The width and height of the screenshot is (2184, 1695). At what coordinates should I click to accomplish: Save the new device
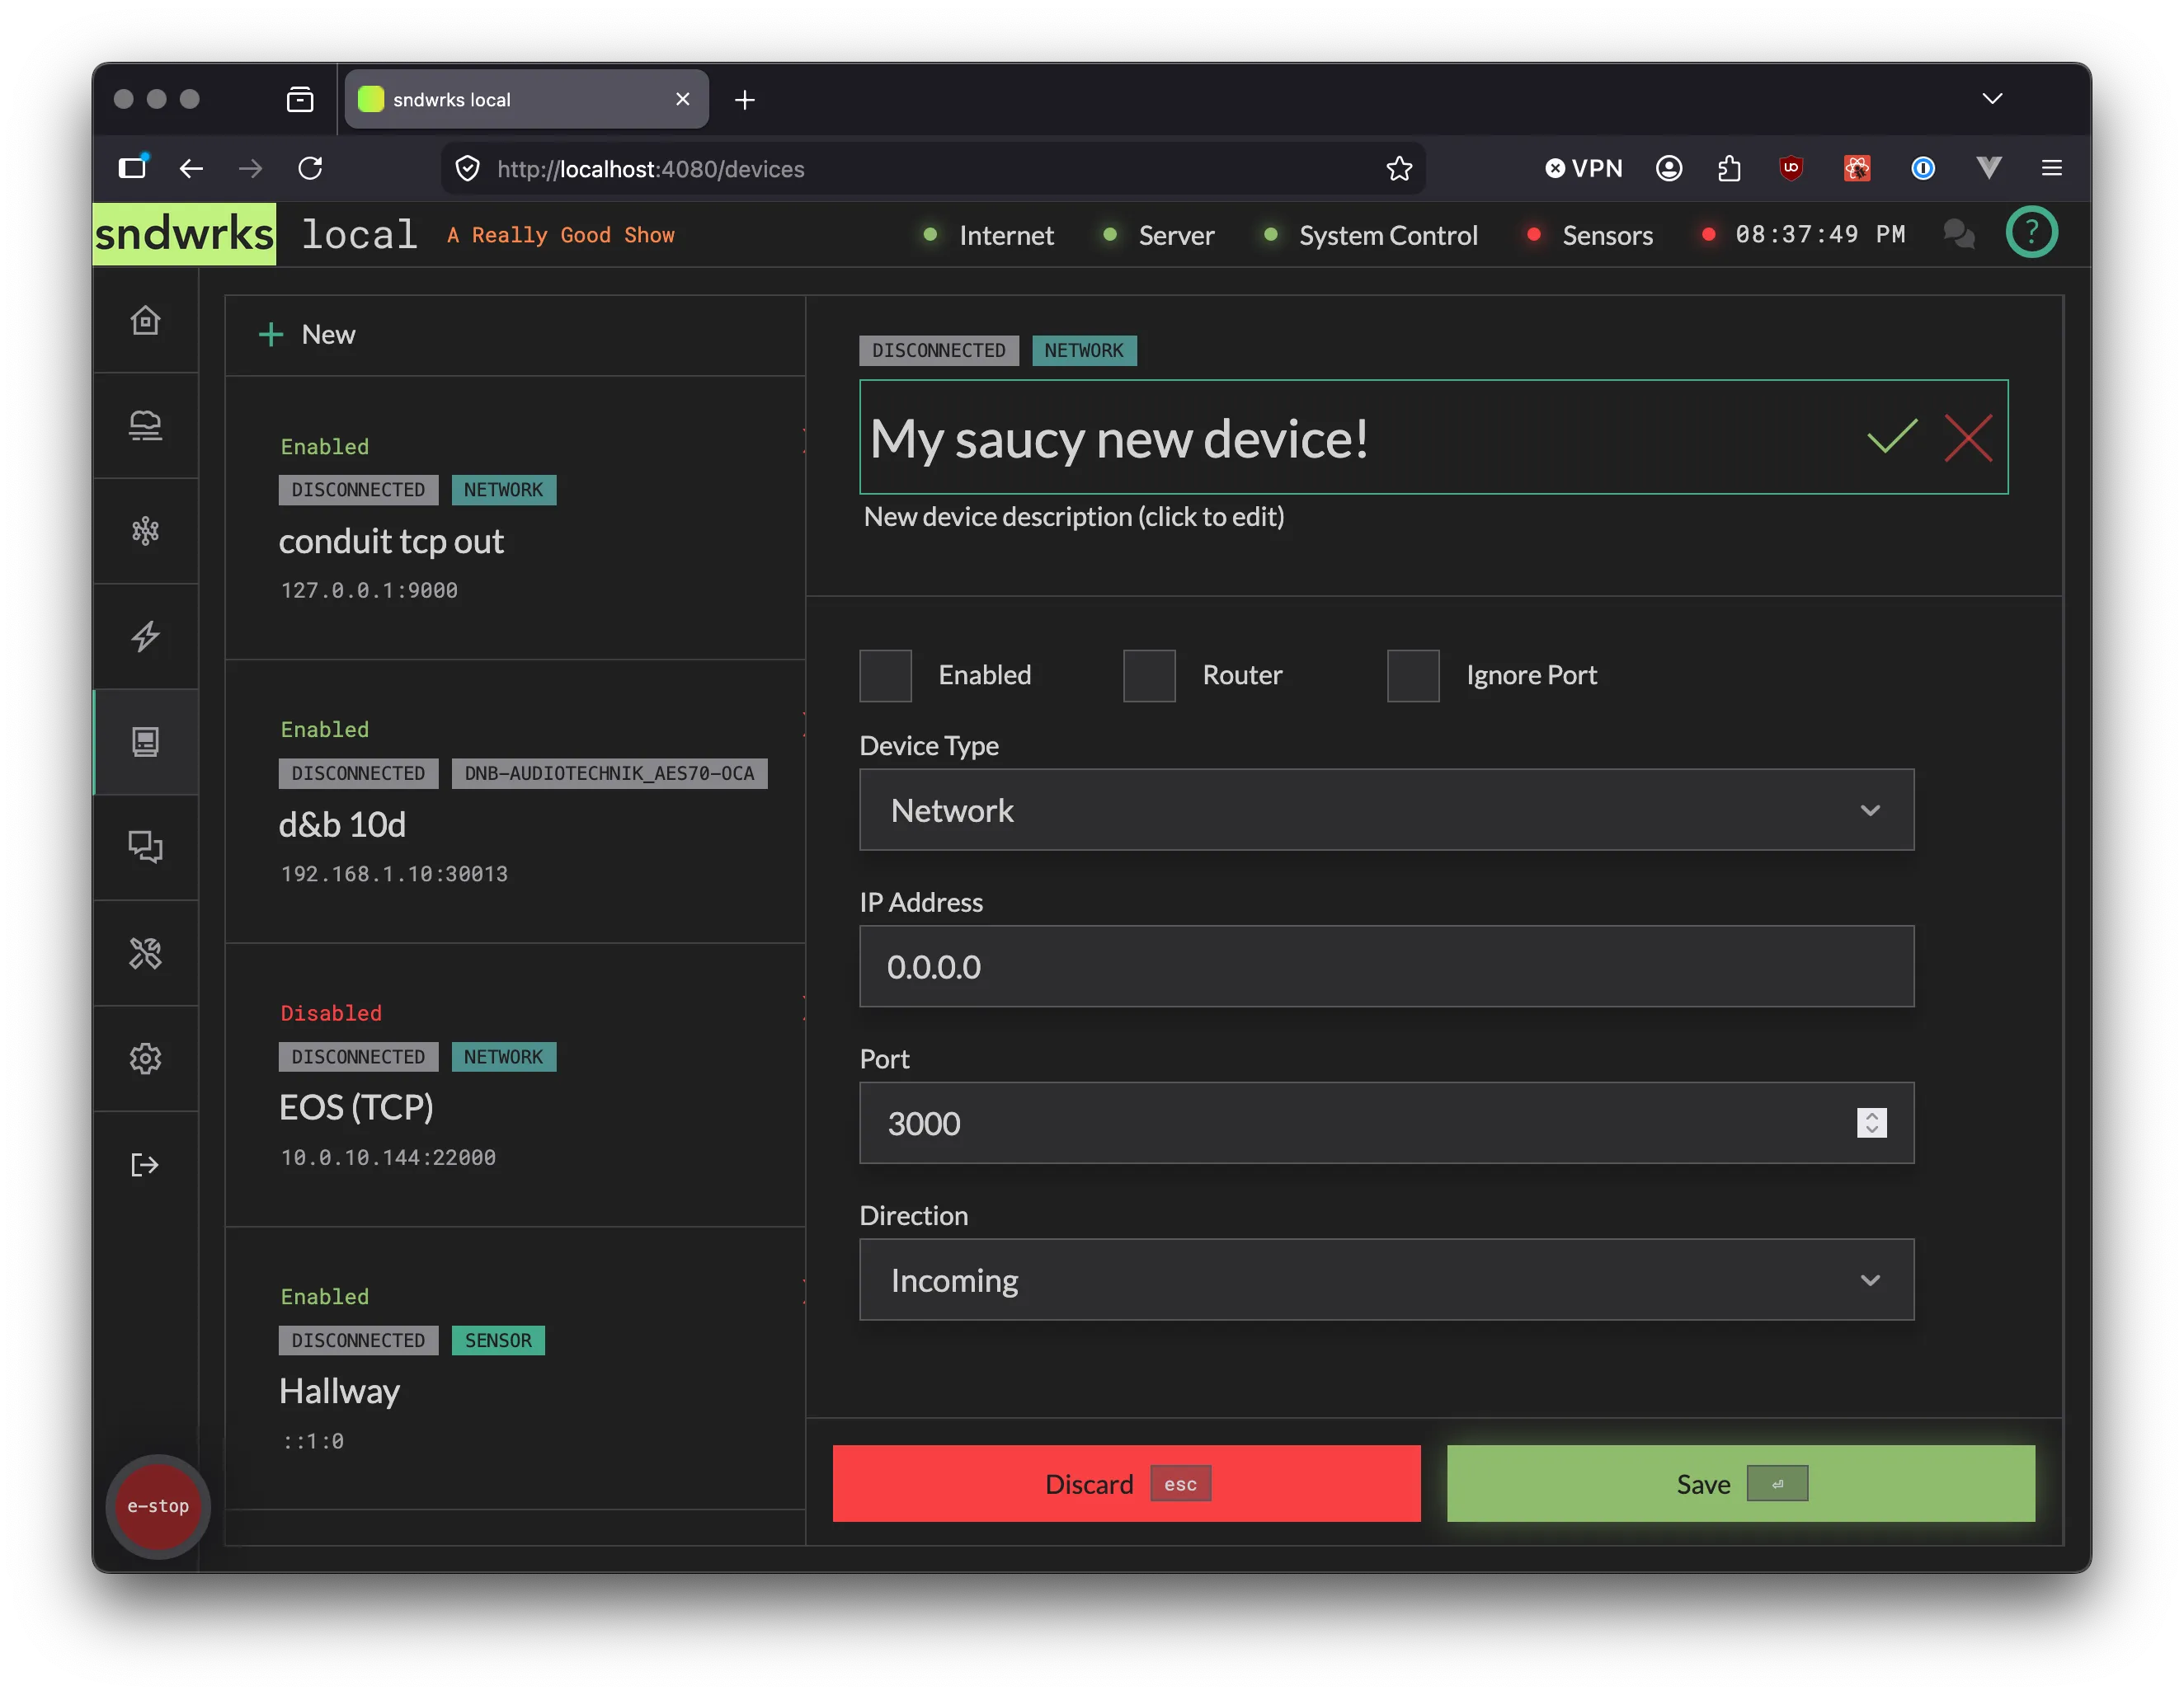pyautogui.click(x=1741, y=1483)
